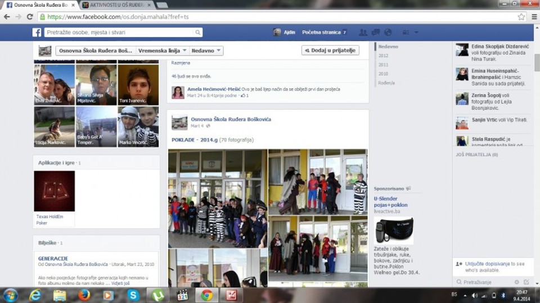Open Texas HoldEm Poker app thumbnail
540x303 pixels.
pyautogui.click(x=54, y=191)
